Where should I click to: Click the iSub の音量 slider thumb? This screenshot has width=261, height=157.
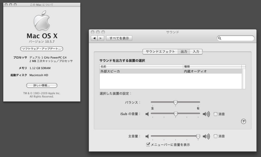(x=176, y=114)
